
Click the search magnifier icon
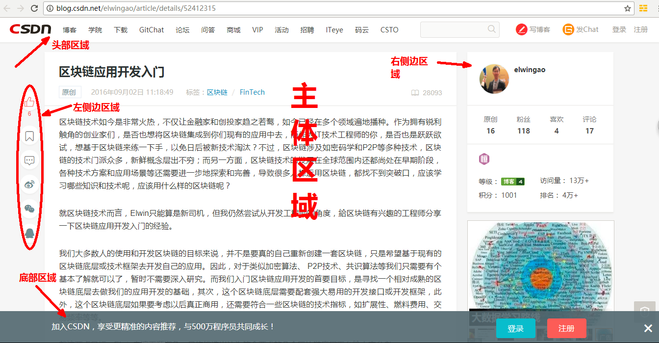point(492,29)
